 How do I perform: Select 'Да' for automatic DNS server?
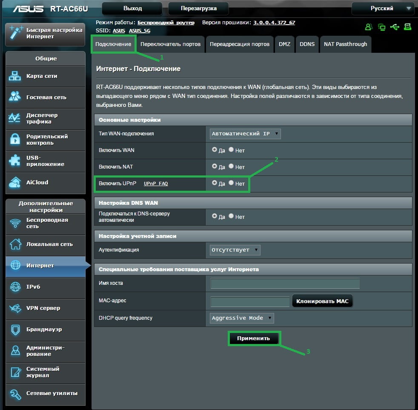[215, 216]
